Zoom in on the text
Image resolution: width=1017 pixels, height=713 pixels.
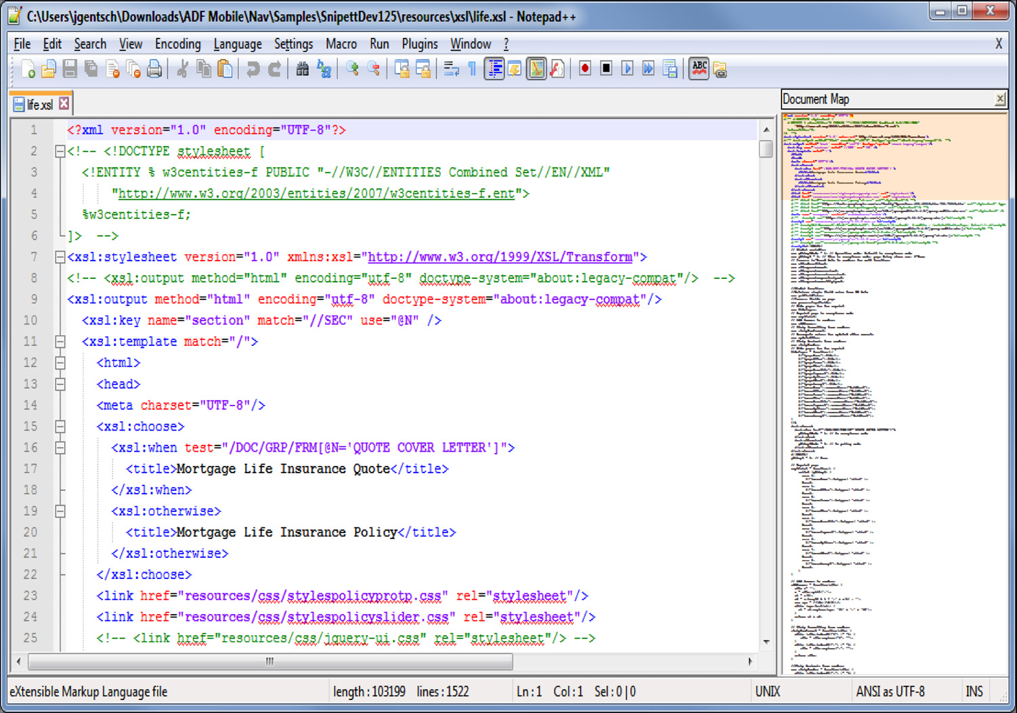tap(352, 68)
